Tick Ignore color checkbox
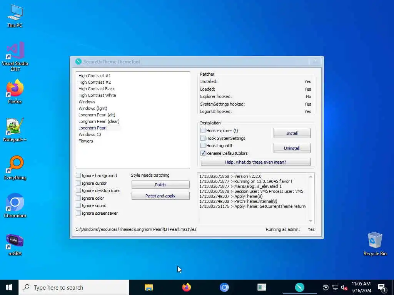The image size is (394, 295). (78, 198)
